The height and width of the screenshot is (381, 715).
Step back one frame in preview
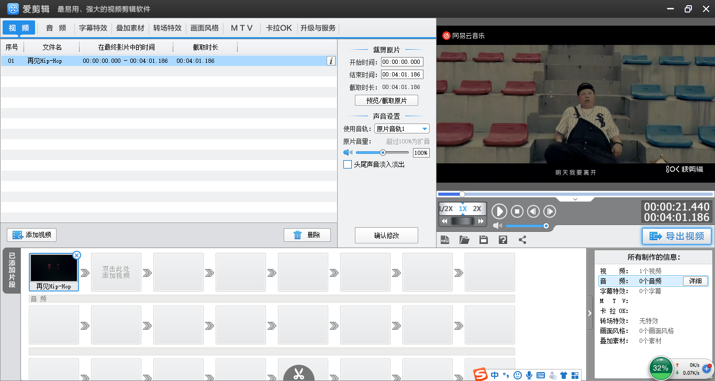(x=533, y=211)
